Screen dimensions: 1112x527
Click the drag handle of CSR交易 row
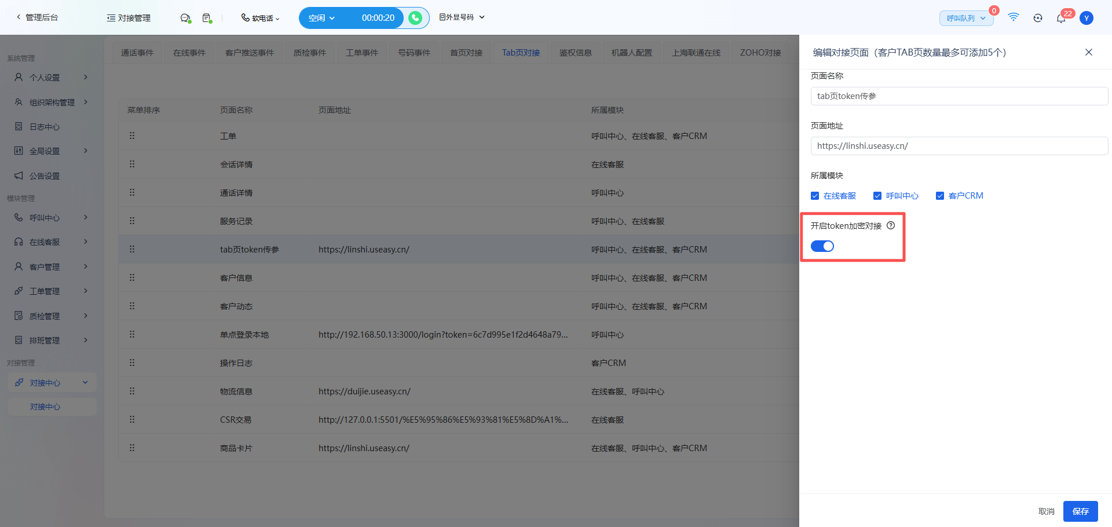click(132, 419)
